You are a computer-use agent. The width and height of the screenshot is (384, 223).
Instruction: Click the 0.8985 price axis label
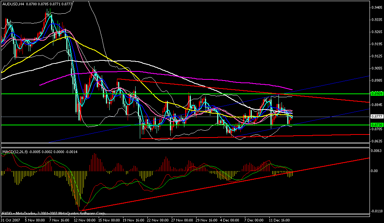pyautogui.click(x=377, y=81)
